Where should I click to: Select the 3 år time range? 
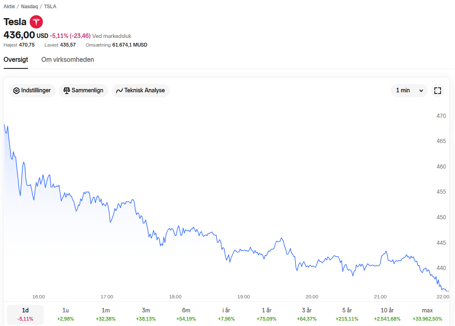pos(307,314)
